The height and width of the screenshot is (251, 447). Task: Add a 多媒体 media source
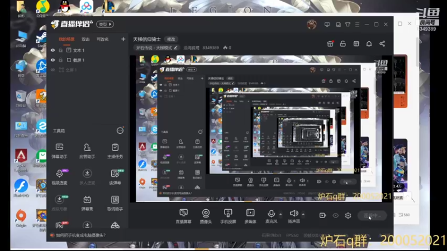(x=250, y=216)
